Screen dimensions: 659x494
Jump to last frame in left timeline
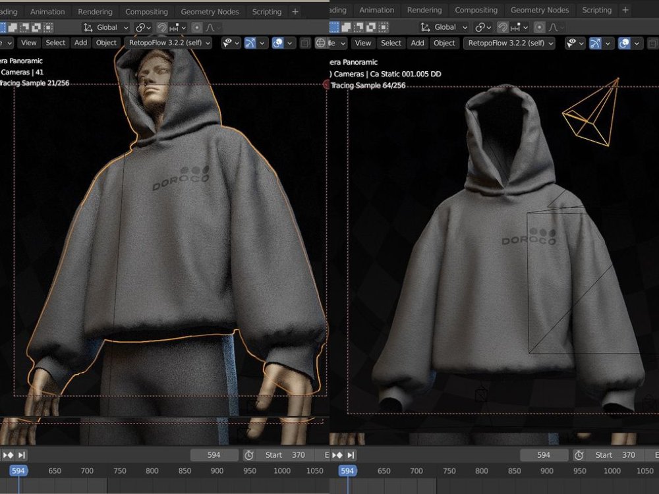(22, 455)
